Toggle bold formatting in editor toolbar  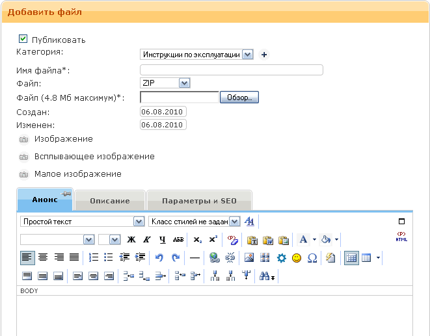tap(131, 240)
